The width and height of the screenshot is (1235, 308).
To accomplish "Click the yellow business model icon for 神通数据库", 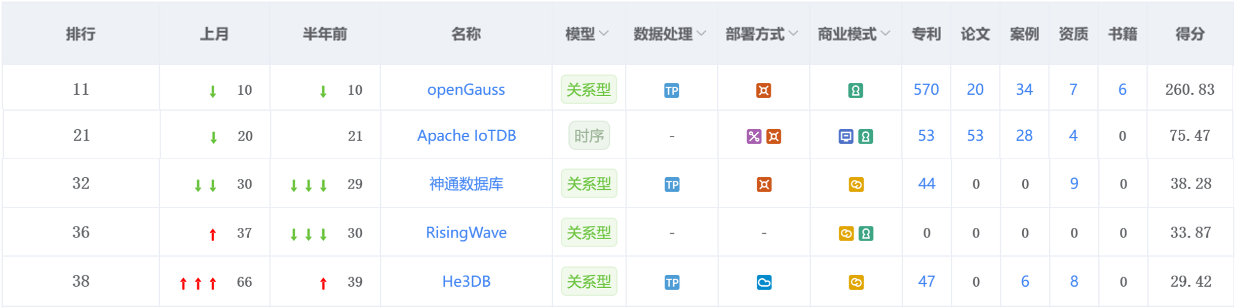I will pyautogui.click(x=856, y=184).
